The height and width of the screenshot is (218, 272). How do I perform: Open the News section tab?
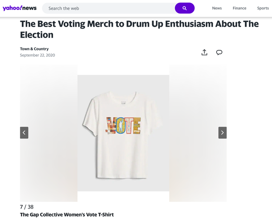(217, 8)
